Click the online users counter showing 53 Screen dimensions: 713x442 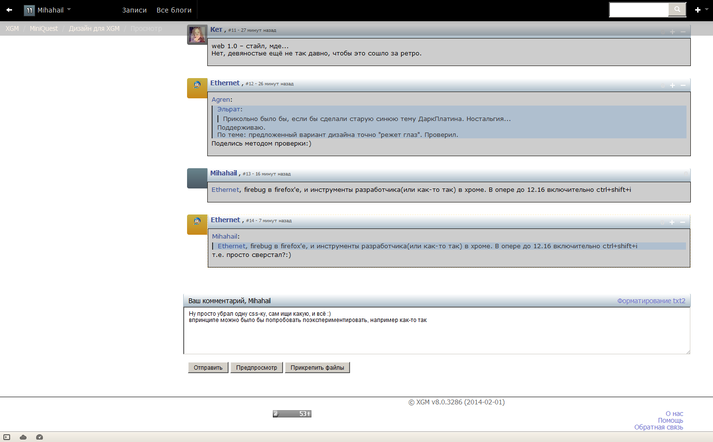point(292,414)
